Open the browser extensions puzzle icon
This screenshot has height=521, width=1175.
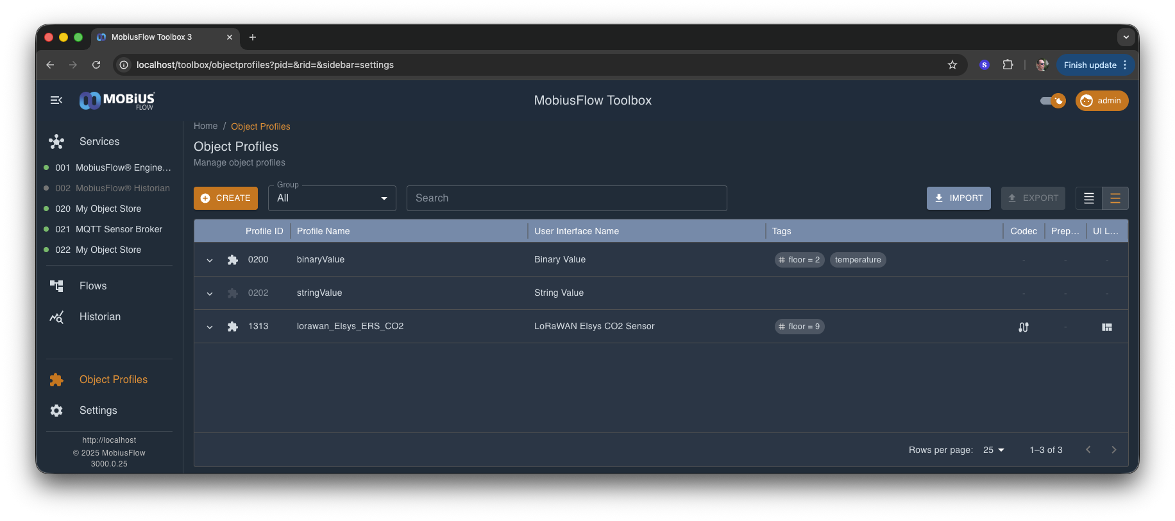tap(1008, 65)
